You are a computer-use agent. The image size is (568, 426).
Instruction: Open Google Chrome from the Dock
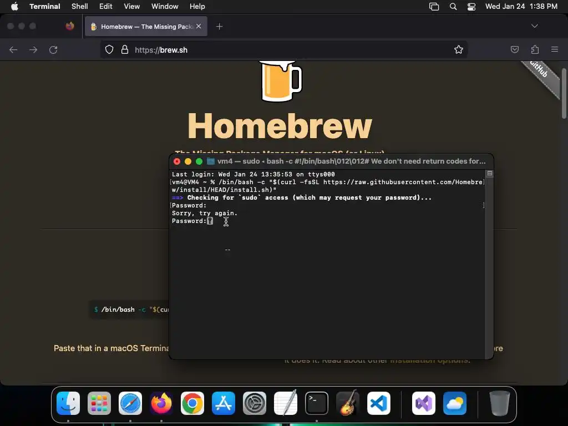[192, 403]
